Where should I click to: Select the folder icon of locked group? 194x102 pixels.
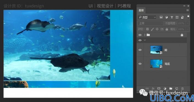[x=148, y=35]
